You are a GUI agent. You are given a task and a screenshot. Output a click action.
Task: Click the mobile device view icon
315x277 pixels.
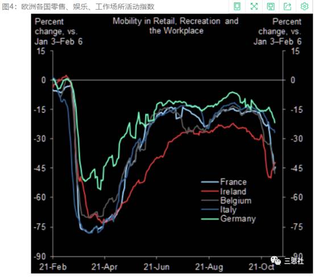[237, 6]
